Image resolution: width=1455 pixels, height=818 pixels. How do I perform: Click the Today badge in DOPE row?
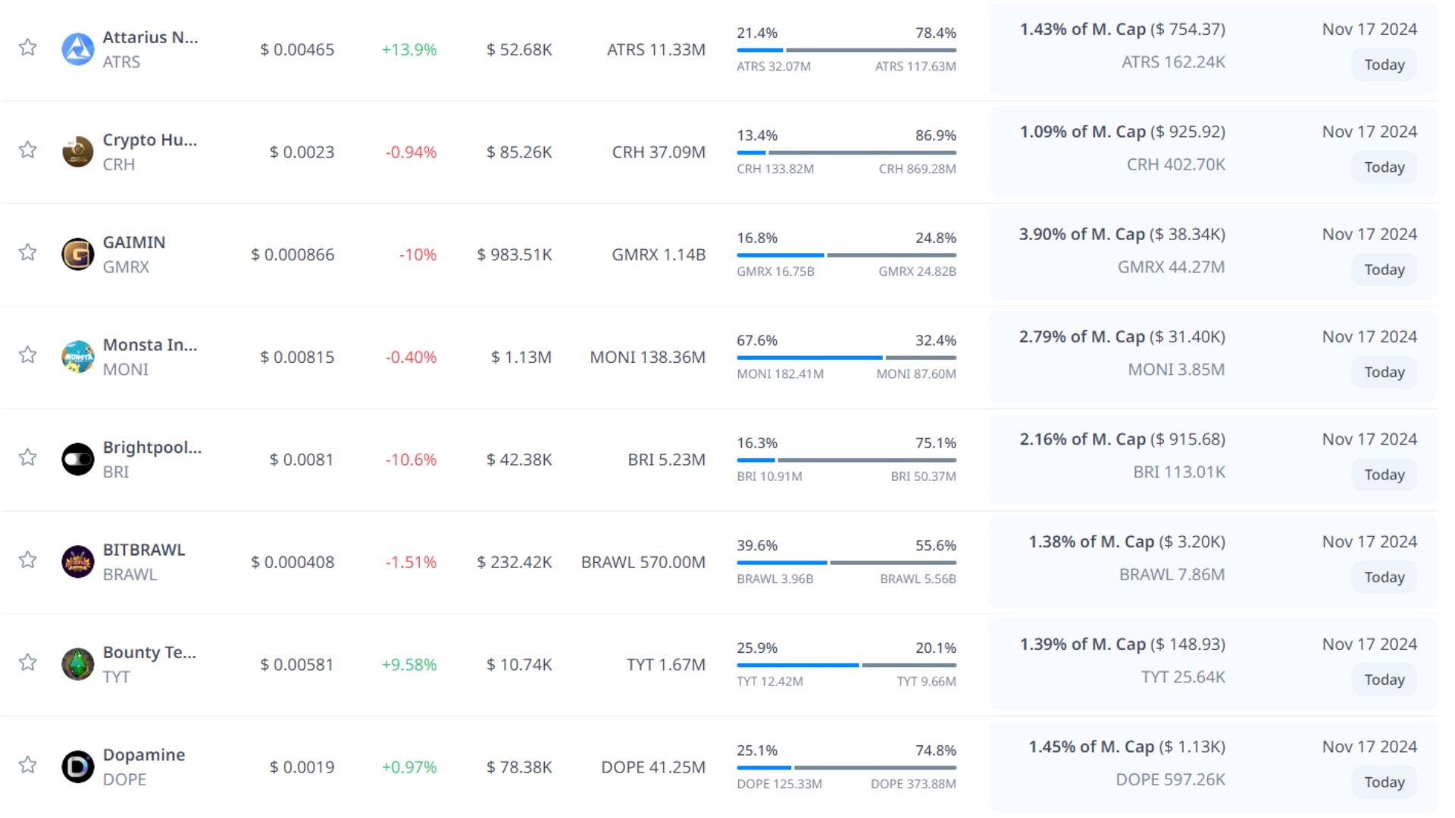point(1384,782)
